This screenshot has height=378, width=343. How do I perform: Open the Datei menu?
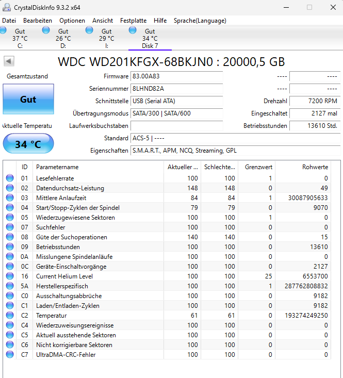[x=9, y=21]
